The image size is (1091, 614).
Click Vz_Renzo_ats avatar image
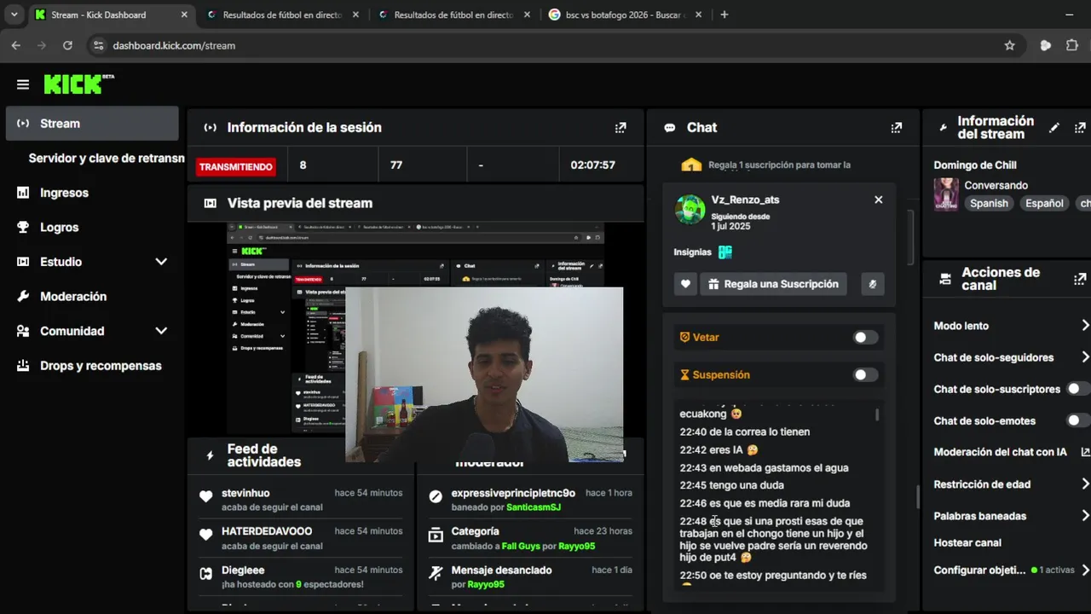[x=690, y=209]
